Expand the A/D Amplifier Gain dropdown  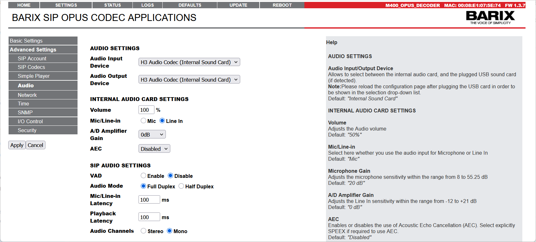(x=152, y=134)
